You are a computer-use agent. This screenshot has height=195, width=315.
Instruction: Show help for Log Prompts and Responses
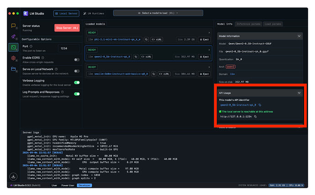coord(63,92)
